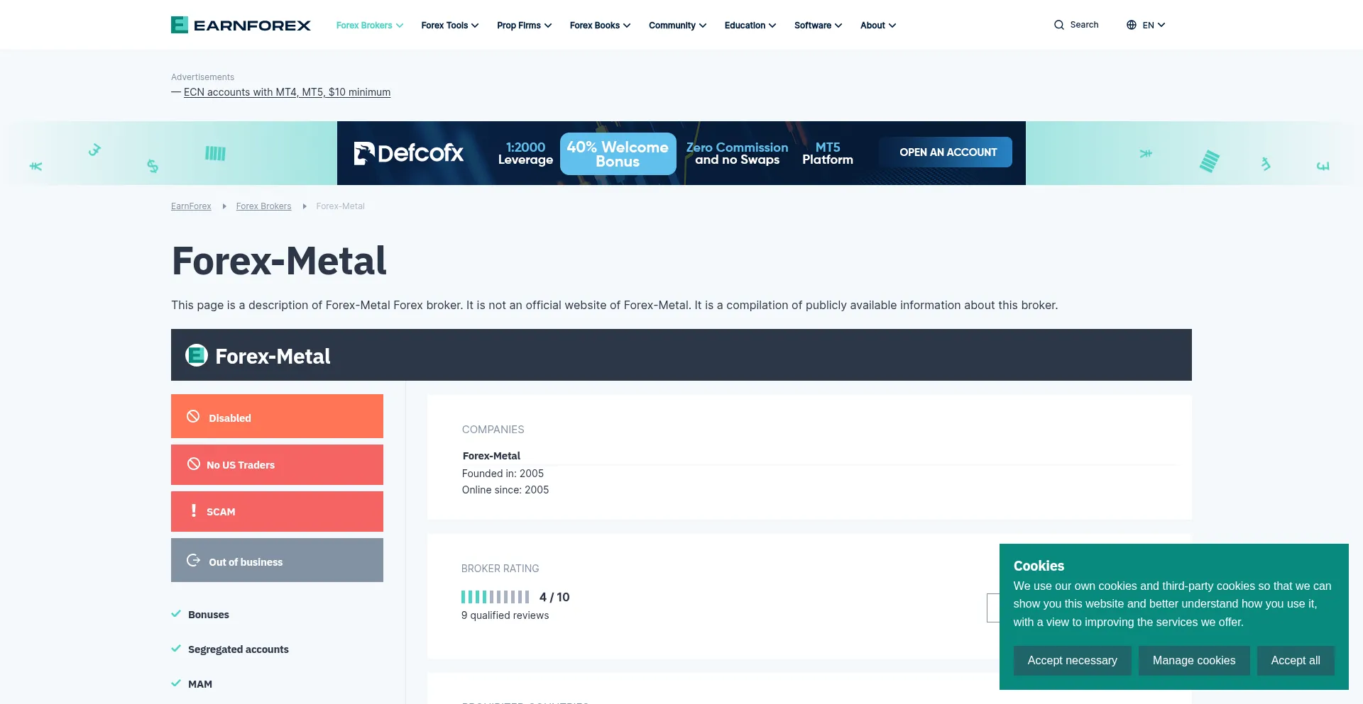Click Accept all cookies button
Image resolution: width=1363 pixels, height=704 pixels.
(x=1296, y=660)
